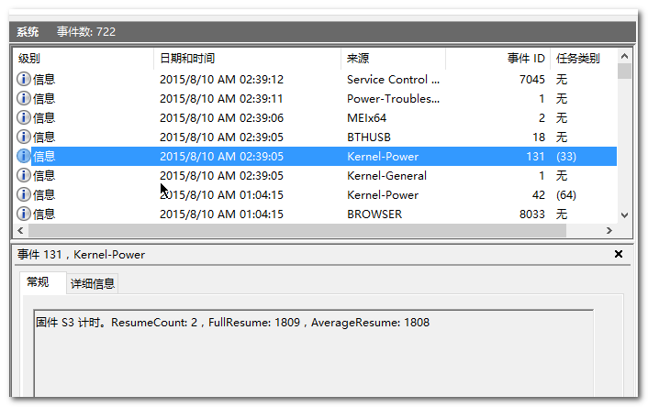
Task: Select the Power-Troubles... source cell
Action: 393,99
